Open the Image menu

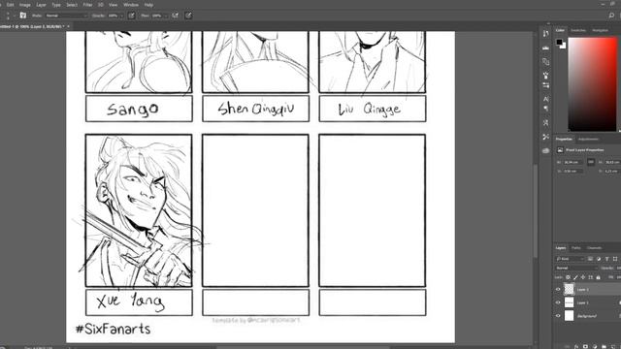click(24, 5)
